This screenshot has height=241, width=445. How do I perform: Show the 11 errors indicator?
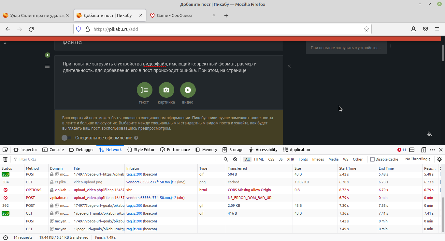coord(402,150)
